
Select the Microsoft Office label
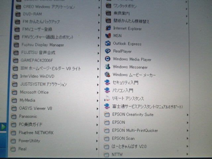34,92
